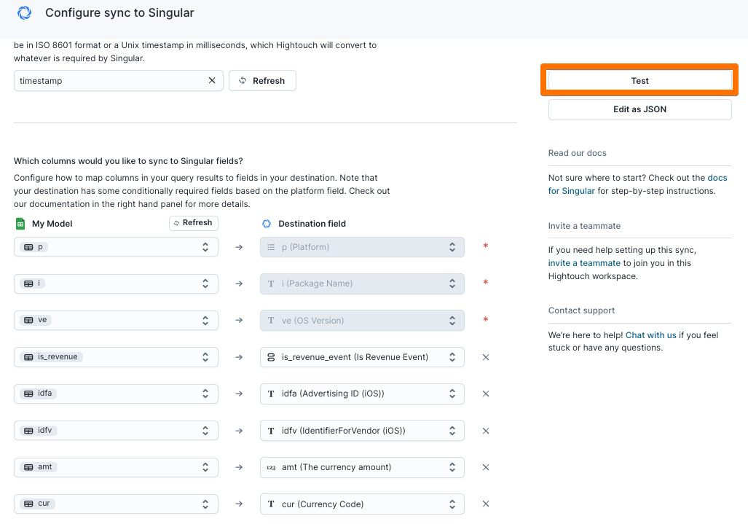This screenshot has width=748, height=524.
Task: Open the model column dropdown for p
Action: [116, 247]
